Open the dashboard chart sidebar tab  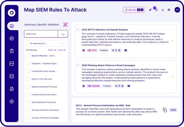click(x=12, y=26)
